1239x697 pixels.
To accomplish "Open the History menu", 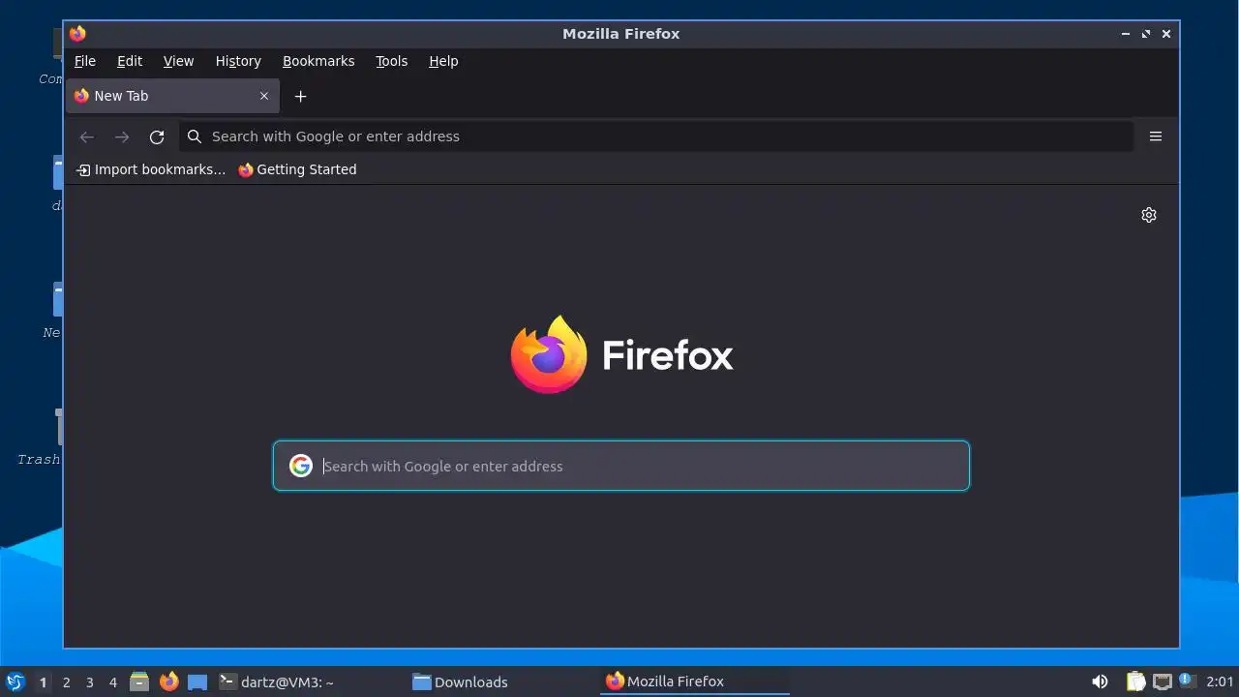I will [238, 61].
